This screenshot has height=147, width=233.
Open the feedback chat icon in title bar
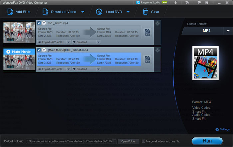click(199, 3)
